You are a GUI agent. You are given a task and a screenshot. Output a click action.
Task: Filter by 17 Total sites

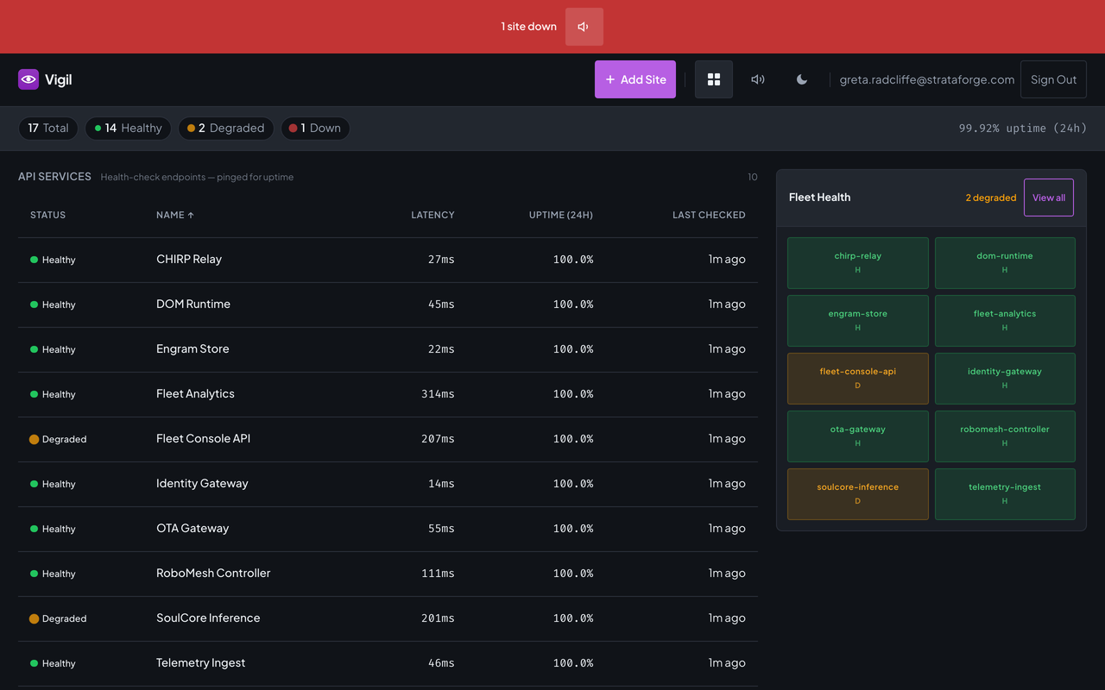(x=48, y=129)
